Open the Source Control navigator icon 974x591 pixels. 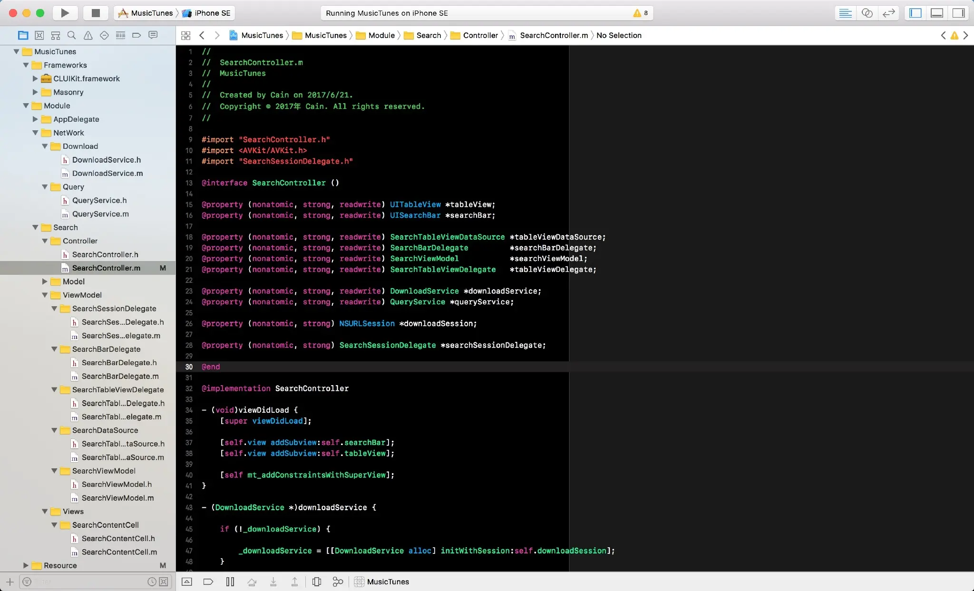tap(39, 35)
